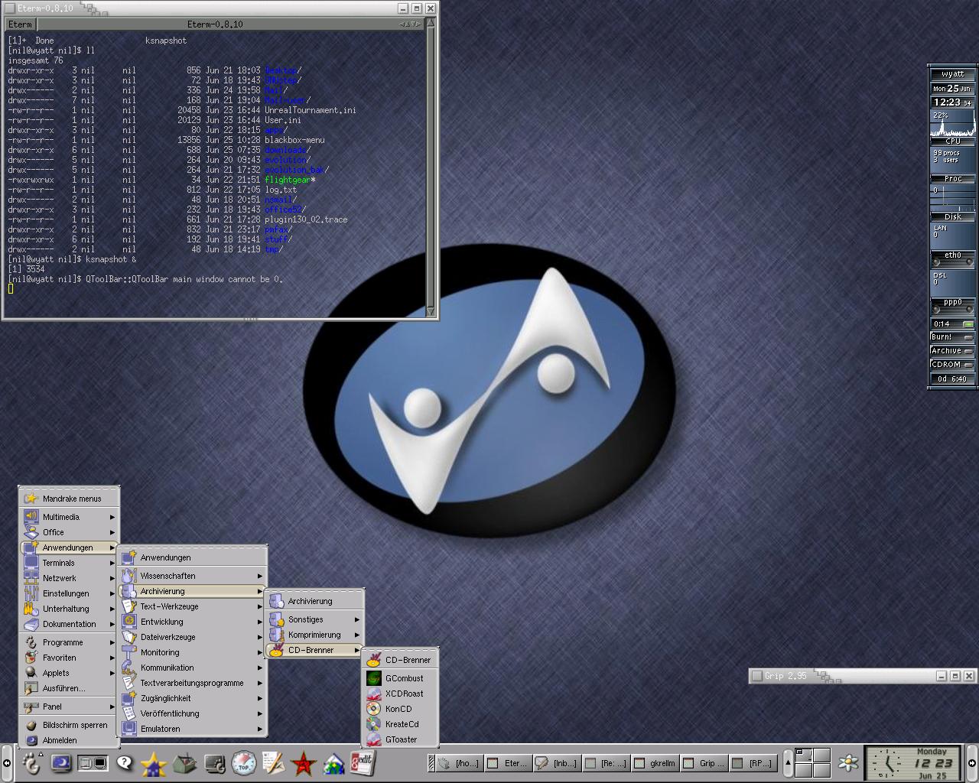Image resolution: width=979 pixels, height=783 pixels.
Task: Launch KonCD from the menu
Action: [x=400, y=709]
